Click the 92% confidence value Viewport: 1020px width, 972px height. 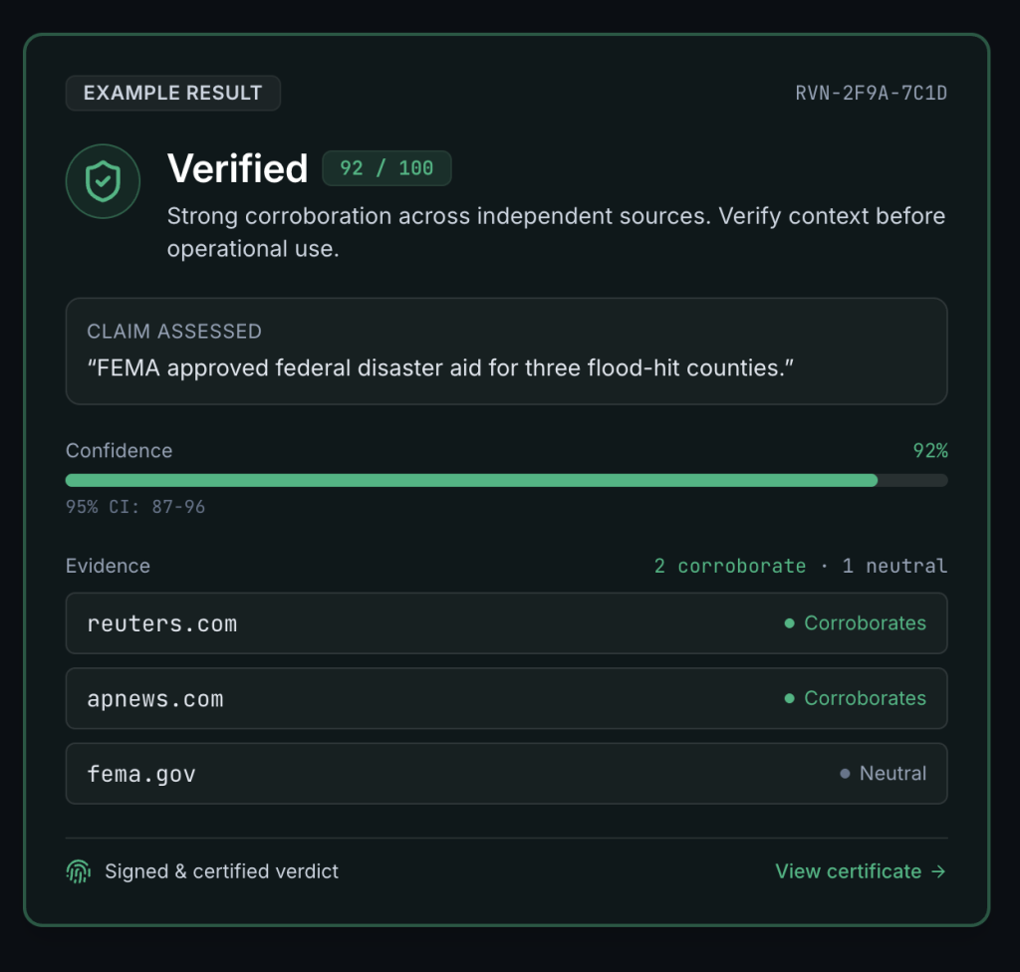pos(930,450)
